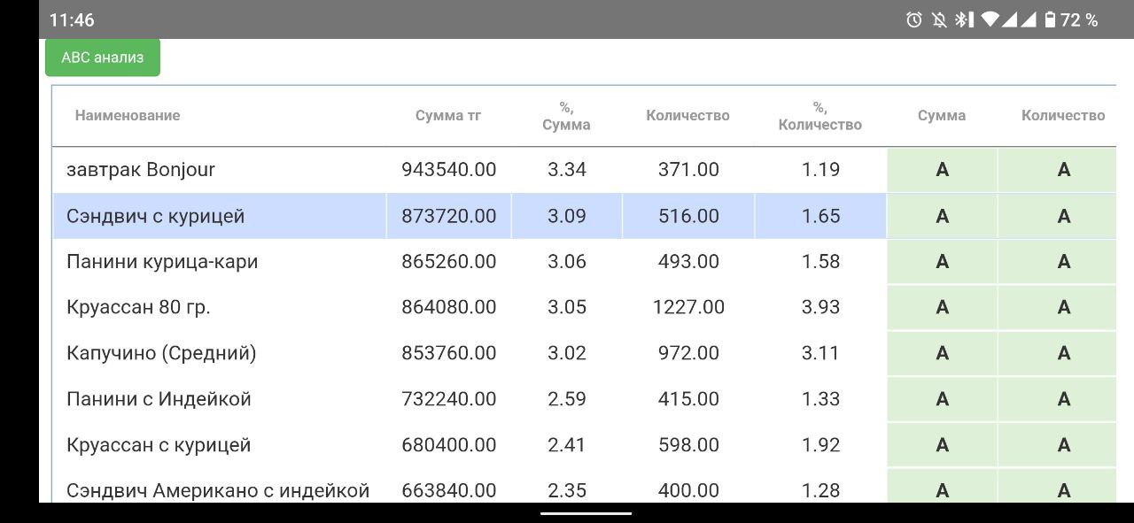Click Сумма category A badge for завтрак Bonjour

pos(942,170)
